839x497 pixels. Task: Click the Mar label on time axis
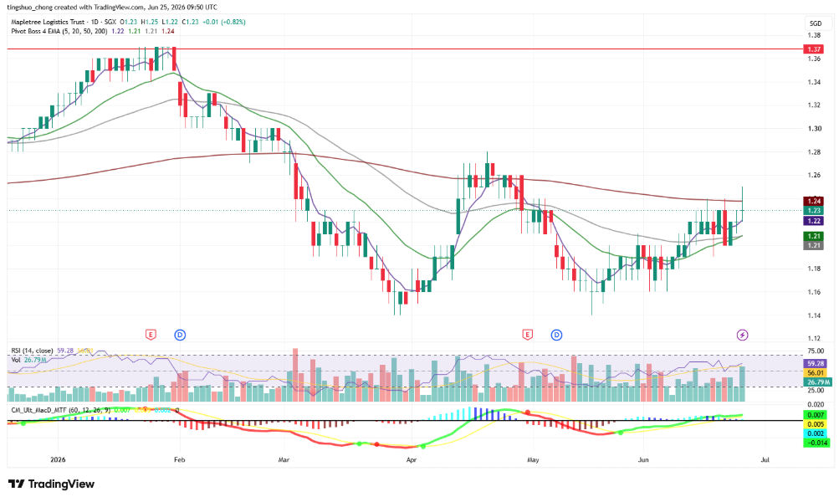284,459
